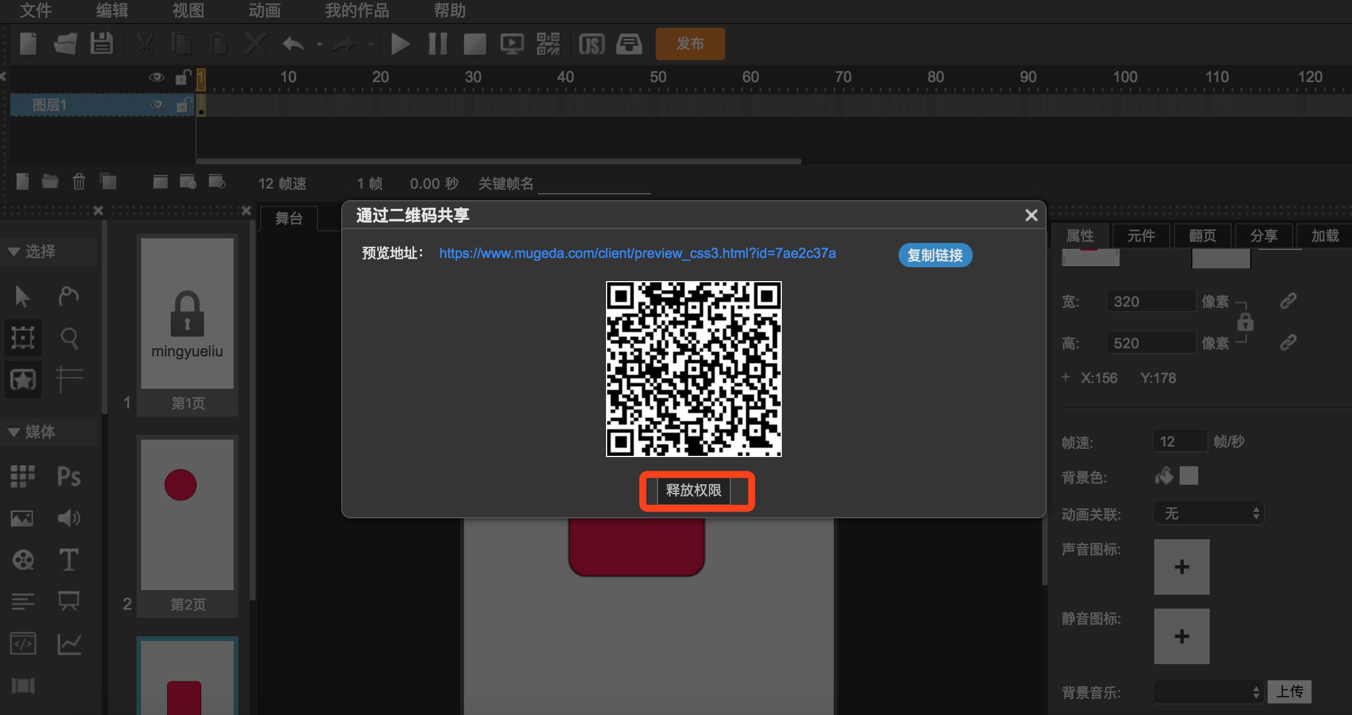1352x715 pixels.
Task: Click the Ps import icon
Action: click(x=69, y=477)
